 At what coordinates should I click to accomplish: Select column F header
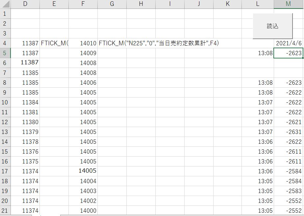click(83, 4)
